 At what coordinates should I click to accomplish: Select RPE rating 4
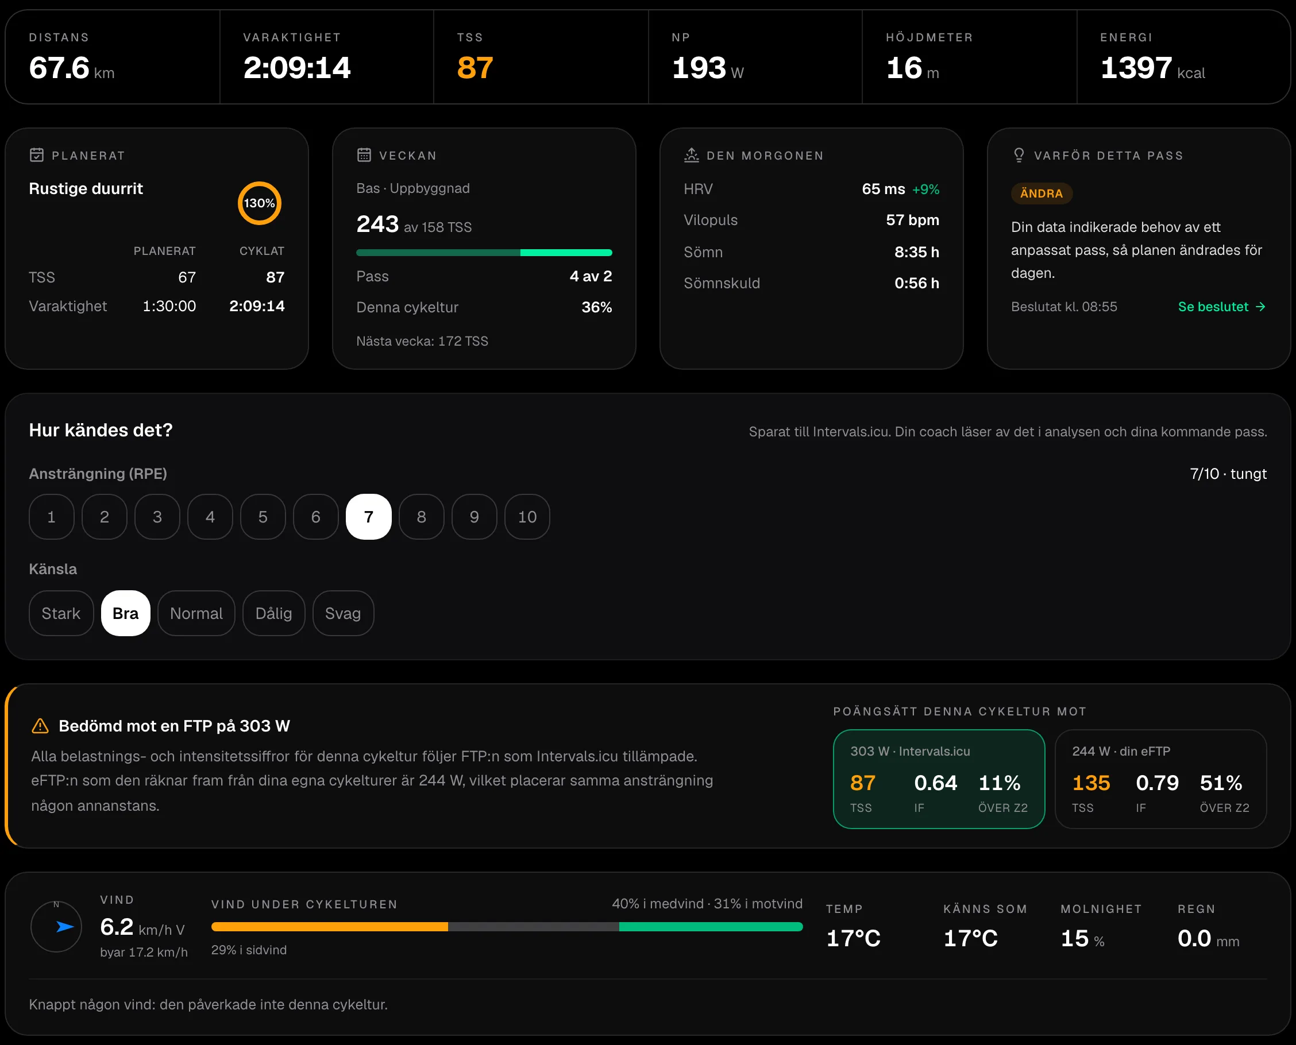210,517
